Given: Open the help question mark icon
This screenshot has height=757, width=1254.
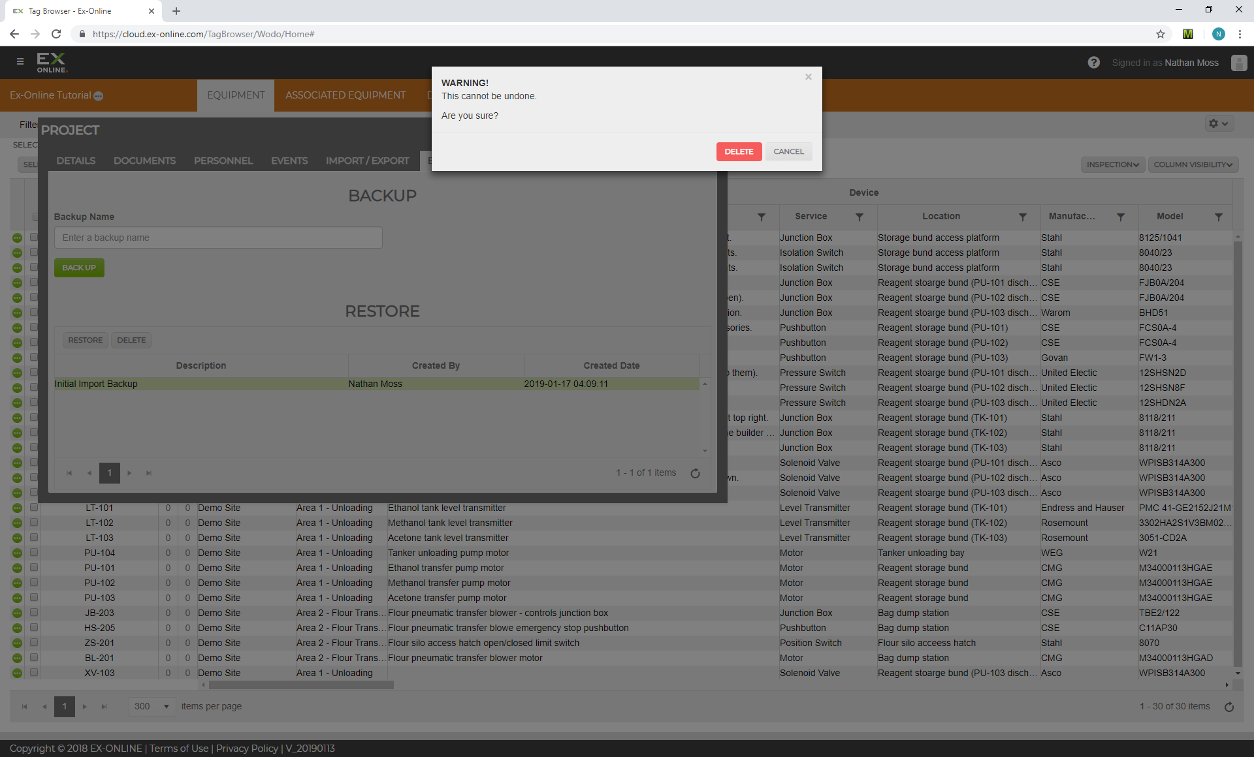Looking at the screenshot, I should 1093,63.
